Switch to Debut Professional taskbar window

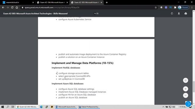pos(89,107)
